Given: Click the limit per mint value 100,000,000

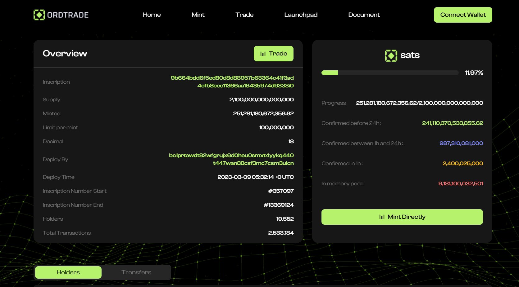Looking at the screenshot, I should click(x=276, y=127).
